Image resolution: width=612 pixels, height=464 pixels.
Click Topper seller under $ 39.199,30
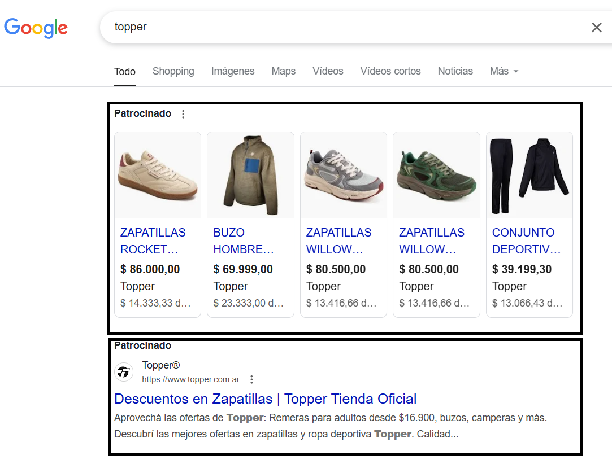pos(509,287)
